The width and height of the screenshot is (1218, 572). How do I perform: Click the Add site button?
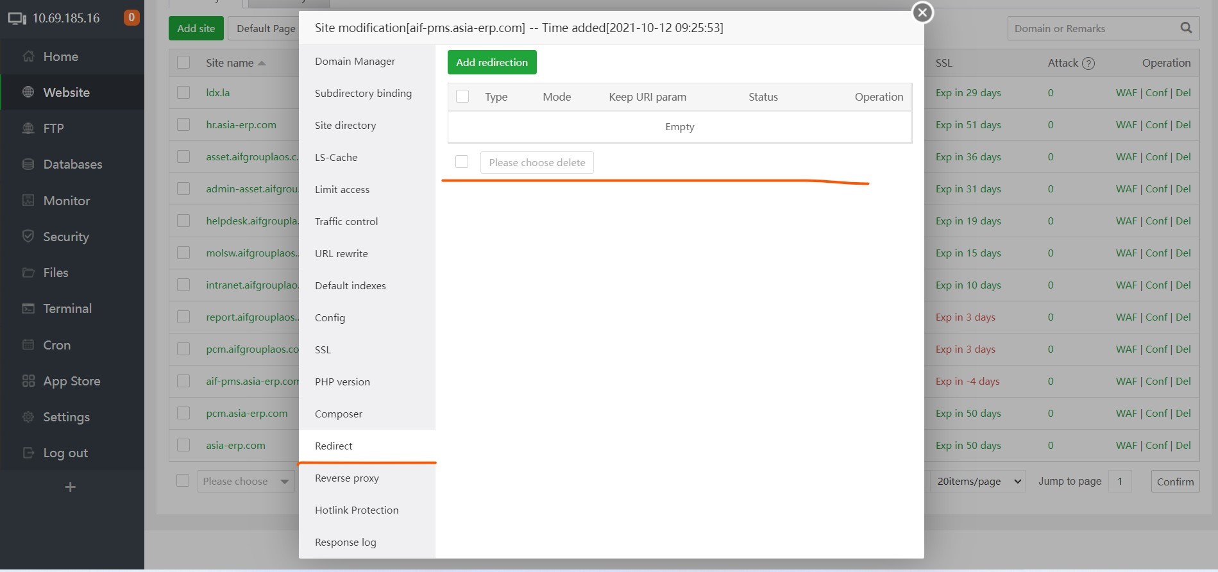pos(196,28)
